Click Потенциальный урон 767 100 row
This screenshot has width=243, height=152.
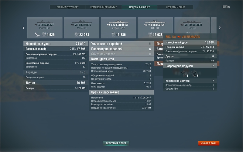(x=121, y=71)
